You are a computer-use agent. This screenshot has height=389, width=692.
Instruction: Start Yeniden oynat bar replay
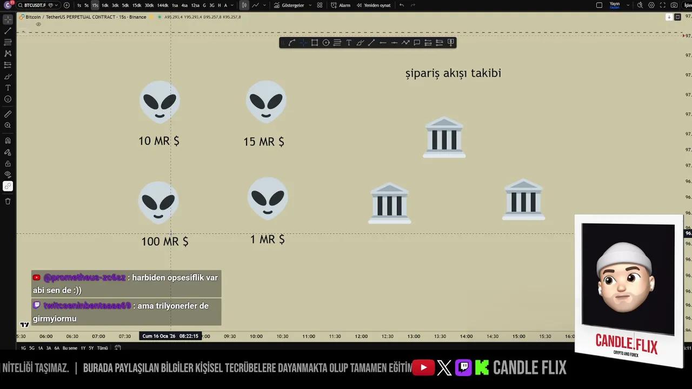(374, 5)
